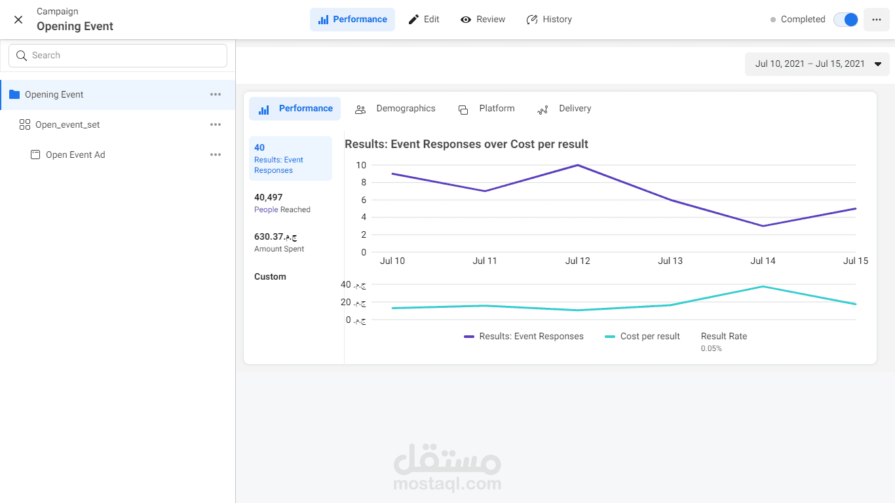Click the Open Event Ad window icon
Viewport: 895px width, 503px height.
(x=35, y=155)
